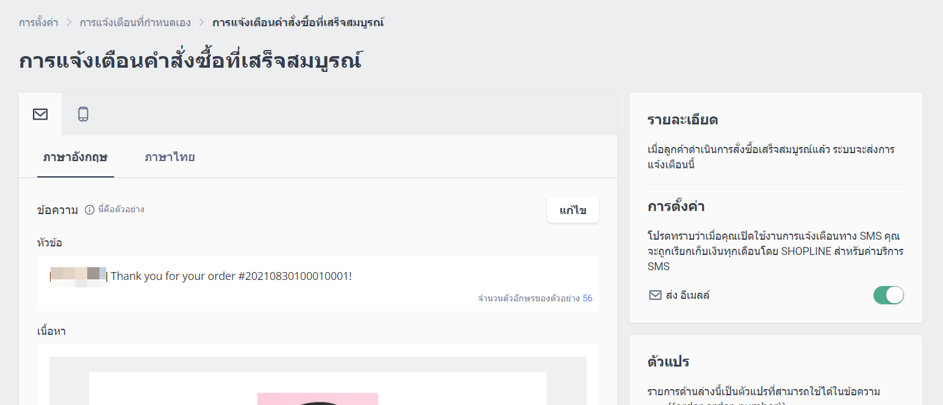Click the current breadcrumb การแจ้งเตือนคำสั่งซื้อที่เสร็จสมบูรณ์

point(298,23)
